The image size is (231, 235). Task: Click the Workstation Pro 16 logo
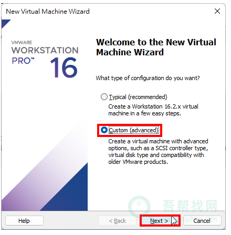click(45, 59)
